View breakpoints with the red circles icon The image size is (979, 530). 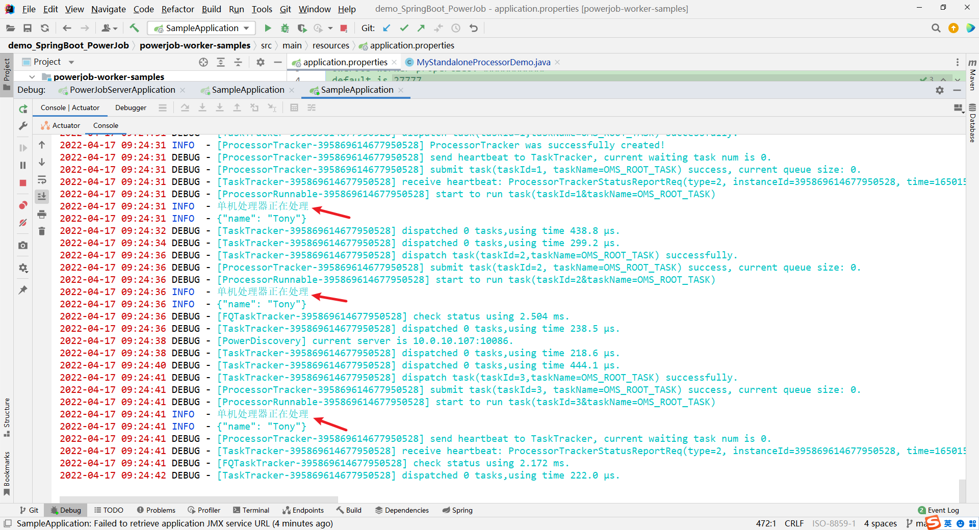(23, 205)
